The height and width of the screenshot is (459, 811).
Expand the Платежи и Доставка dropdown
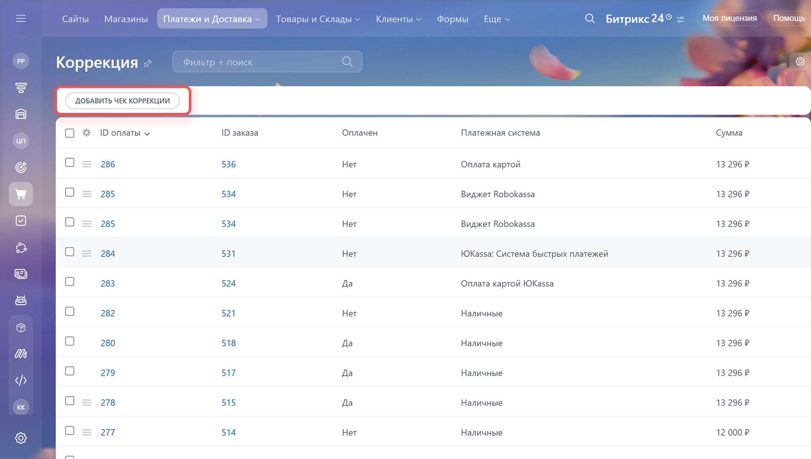click(212, 19)
